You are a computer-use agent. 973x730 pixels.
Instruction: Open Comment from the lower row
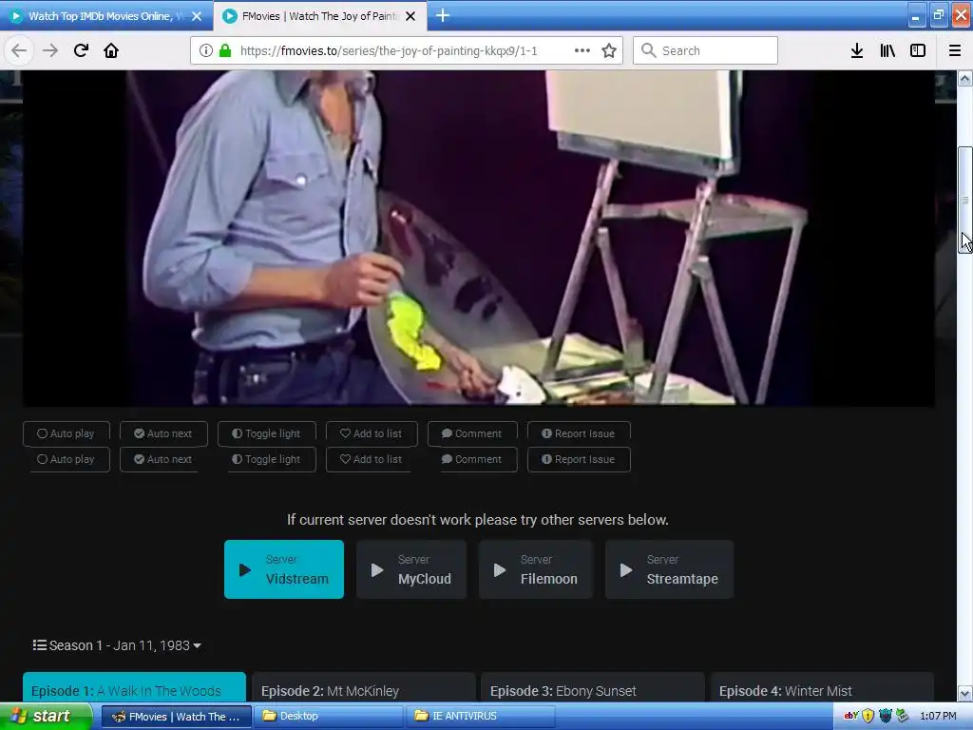pos(472,459)
